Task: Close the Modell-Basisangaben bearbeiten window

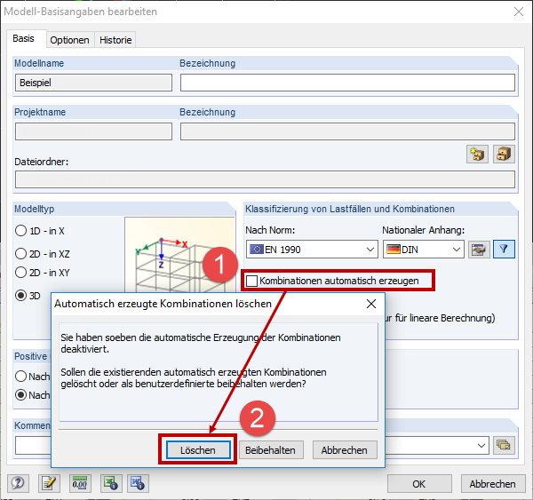Action: (x=519, y=12)
